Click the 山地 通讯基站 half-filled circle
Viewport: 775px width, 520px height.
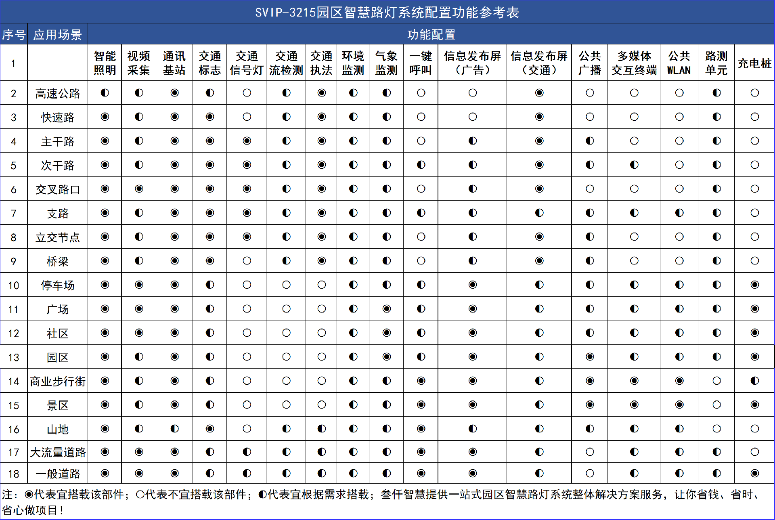174,428
